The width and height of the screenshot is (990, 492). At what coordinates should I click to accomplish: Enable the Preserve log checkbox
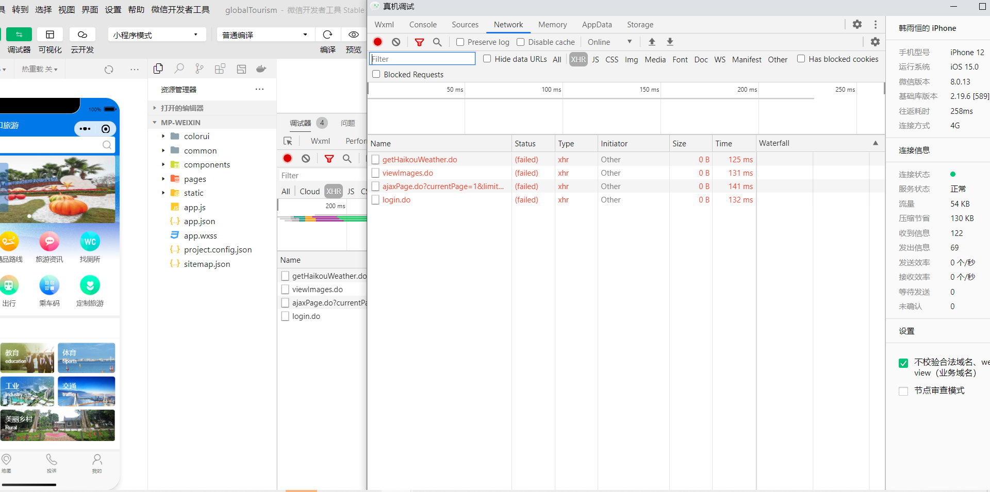click(x=460, y=42)
